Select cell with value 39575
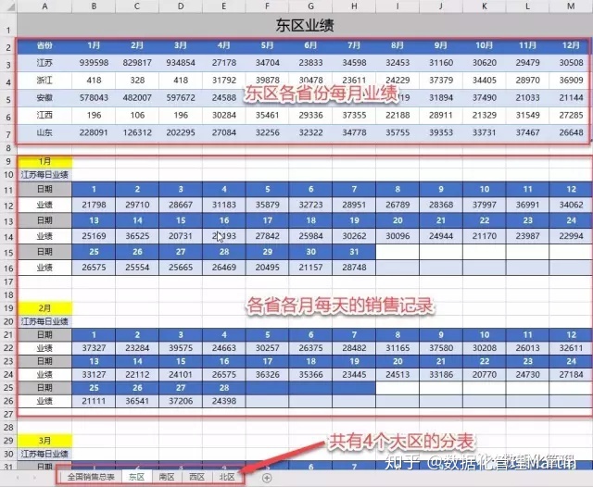 coord(181,348)
